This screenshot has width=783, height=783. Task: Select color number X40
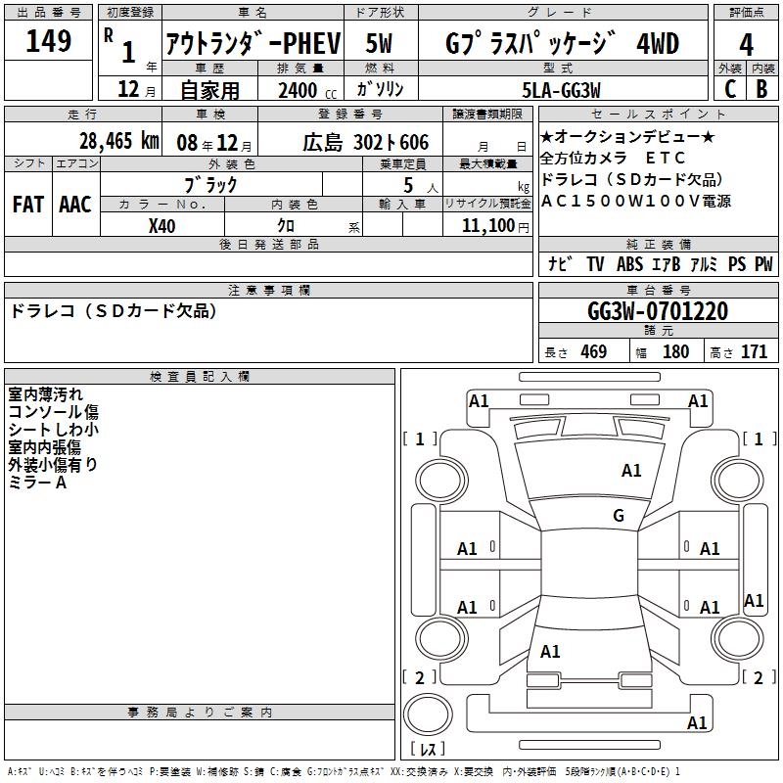coord(161,226)
